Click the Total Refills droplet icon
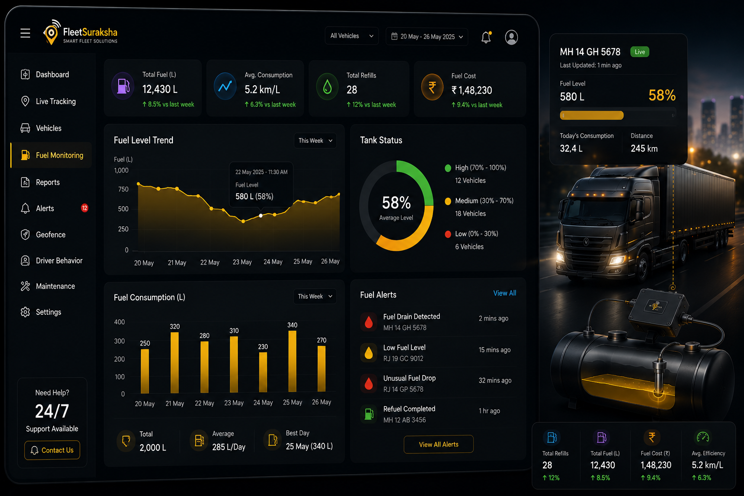Screen dimensions: 744x496 point(327,87)
